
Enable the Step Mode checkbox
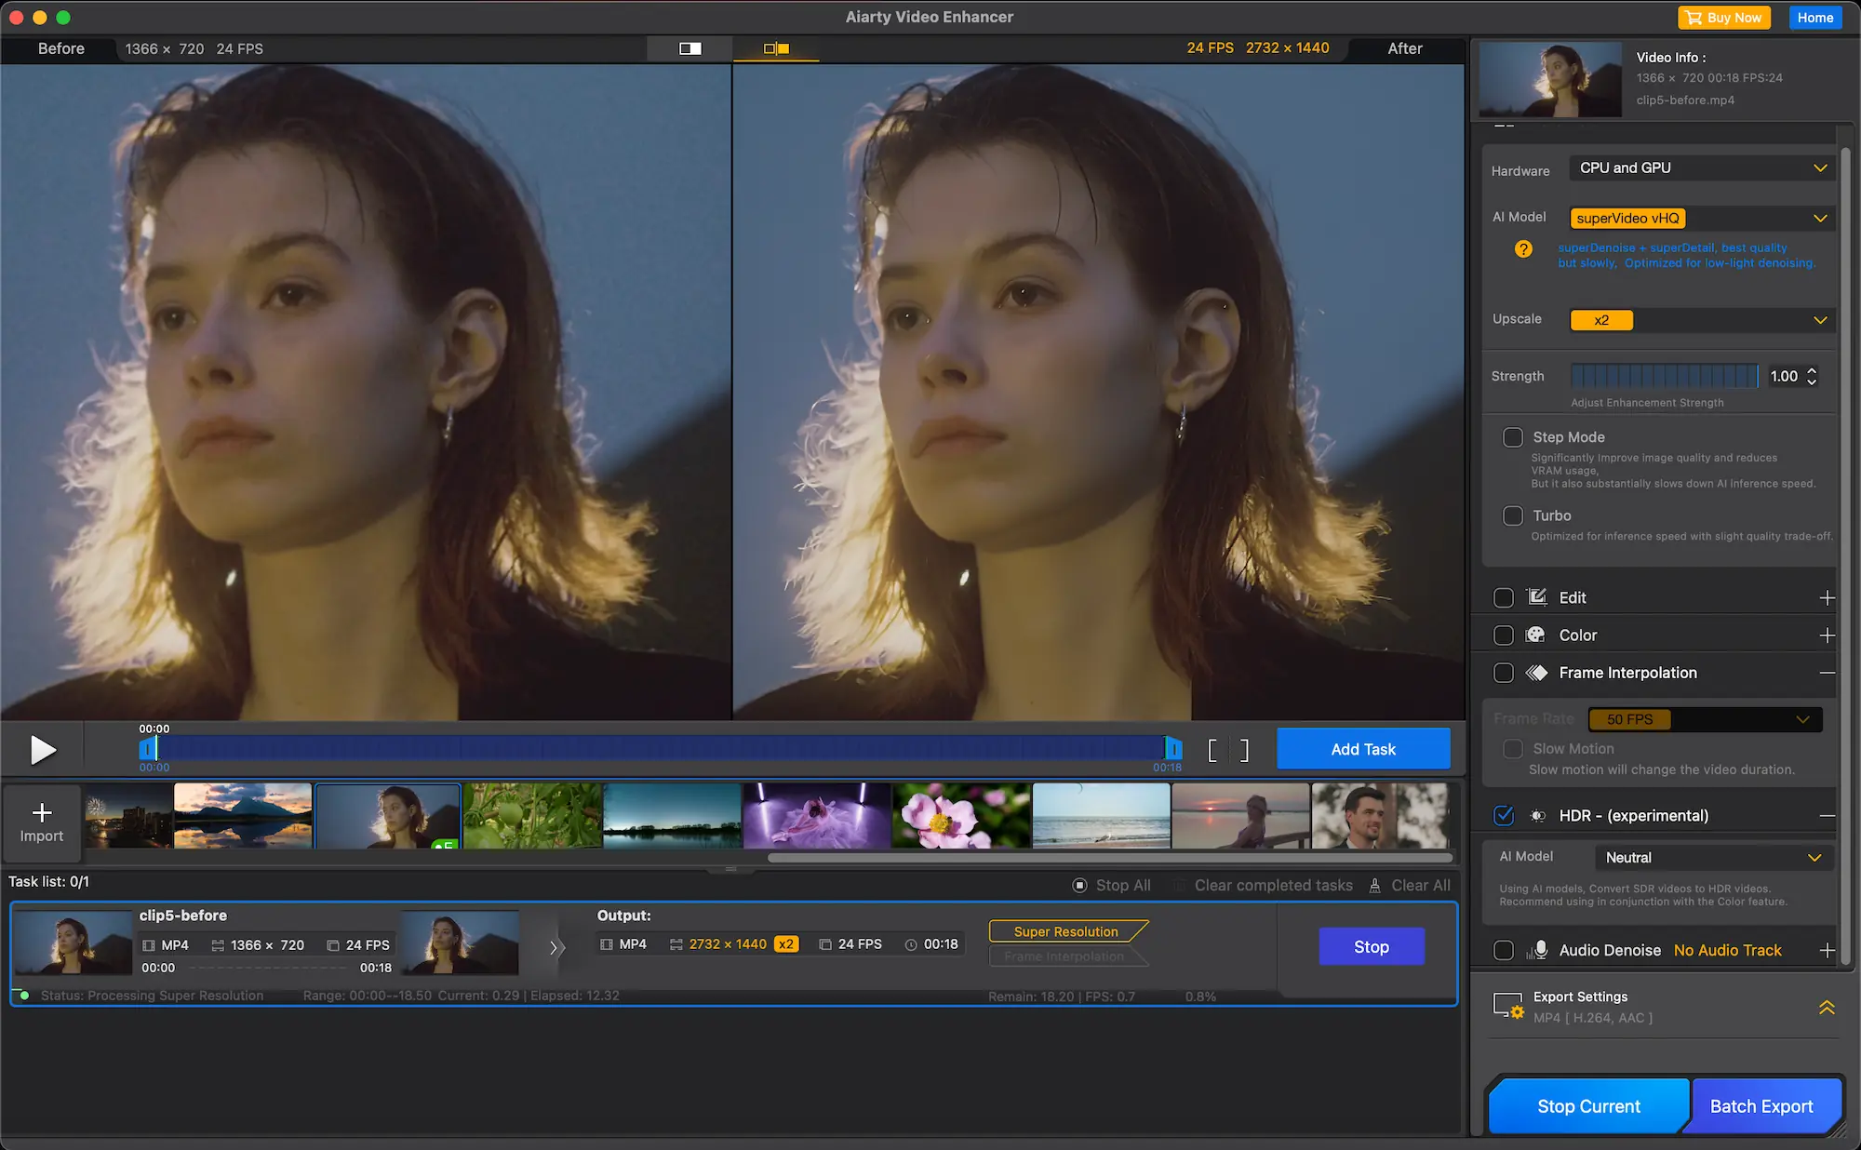pos(1513,437)
